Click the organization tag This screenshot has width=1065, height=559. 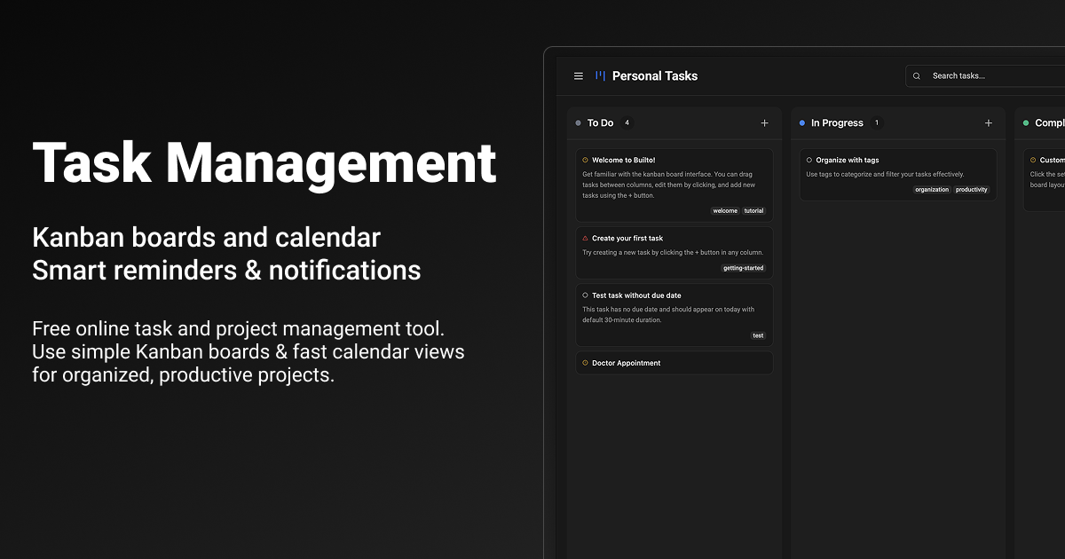tap(932, 190)
